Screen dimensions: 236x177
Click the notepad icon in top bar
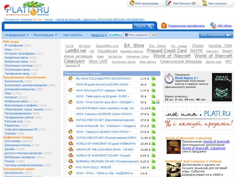pyautogui.click(x=168, y=3)
